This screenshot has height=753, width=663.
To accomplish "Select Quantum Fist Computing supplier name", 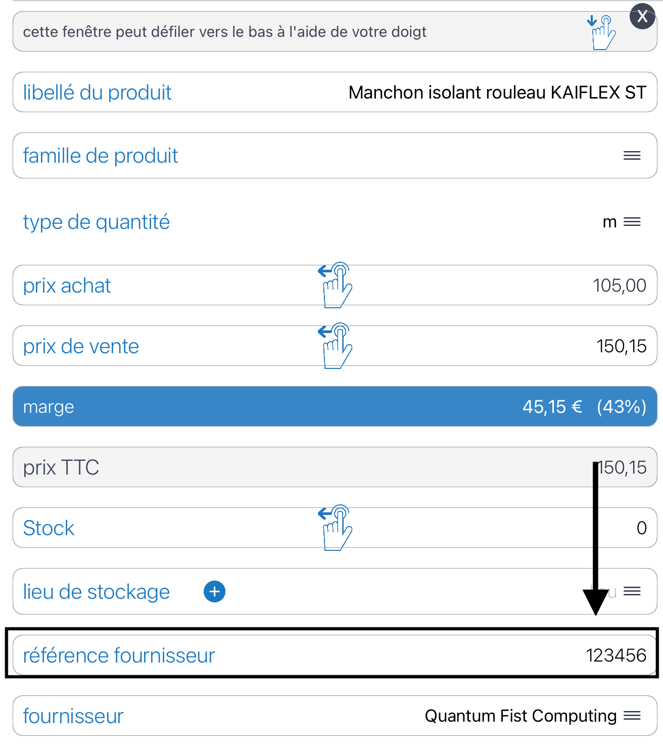I will [x=520, y=716].
